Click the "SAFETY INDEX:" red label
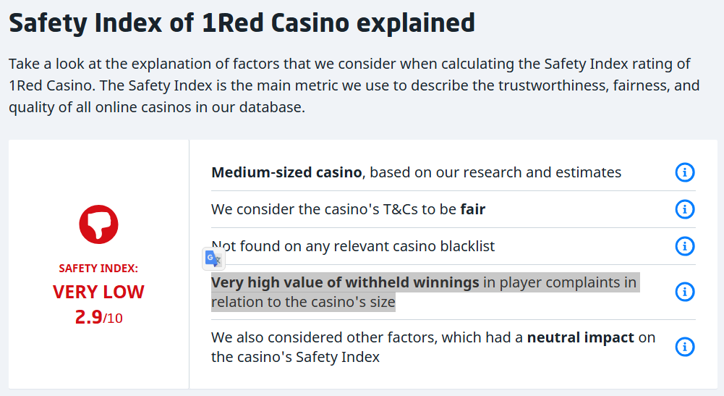 98,269
